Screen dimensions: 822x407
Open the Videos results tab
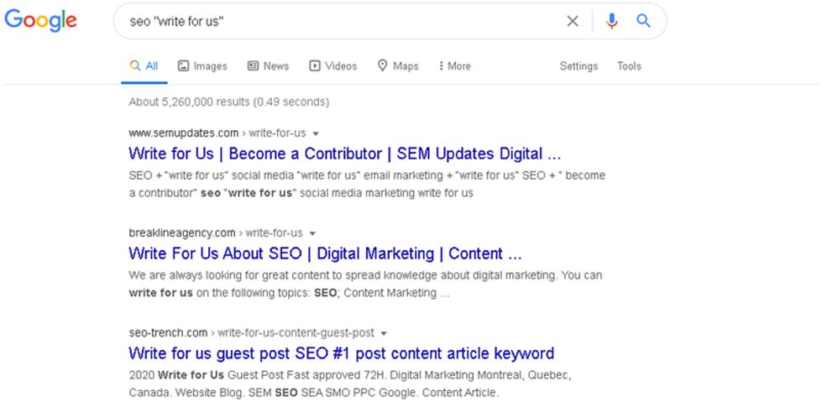coord(332,66)
